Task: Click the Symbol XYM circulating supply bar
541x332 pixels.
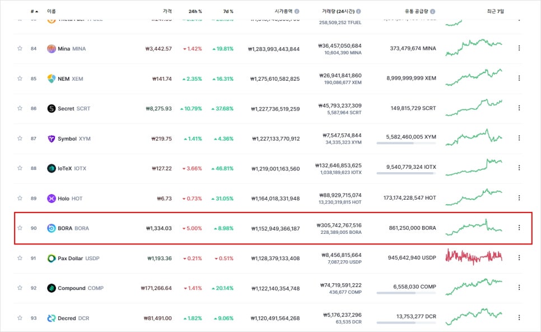Action: 406,143
